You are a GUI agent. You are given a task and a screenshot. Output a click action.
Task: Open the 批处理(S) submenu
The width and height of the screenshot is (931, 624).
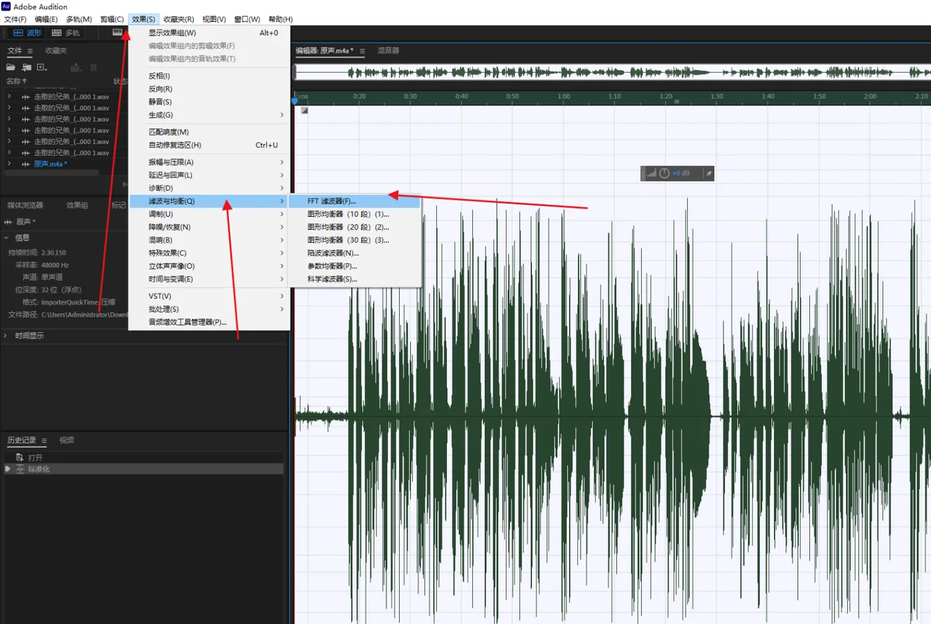[x=209, y=309]
